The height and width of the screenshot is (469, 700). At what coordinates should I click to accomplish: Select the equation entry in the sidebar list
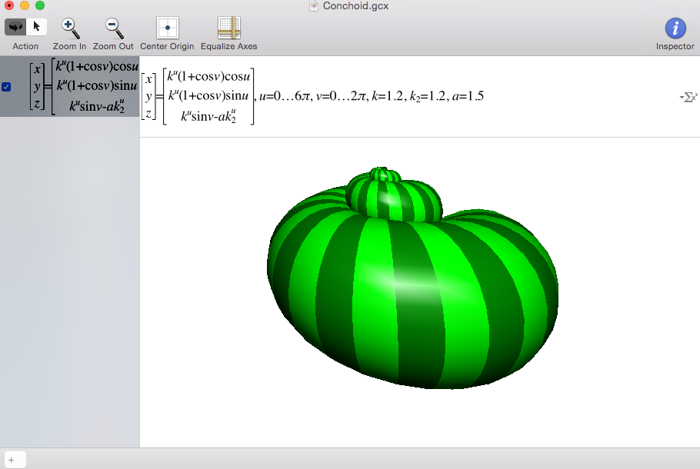click(70, 87)
